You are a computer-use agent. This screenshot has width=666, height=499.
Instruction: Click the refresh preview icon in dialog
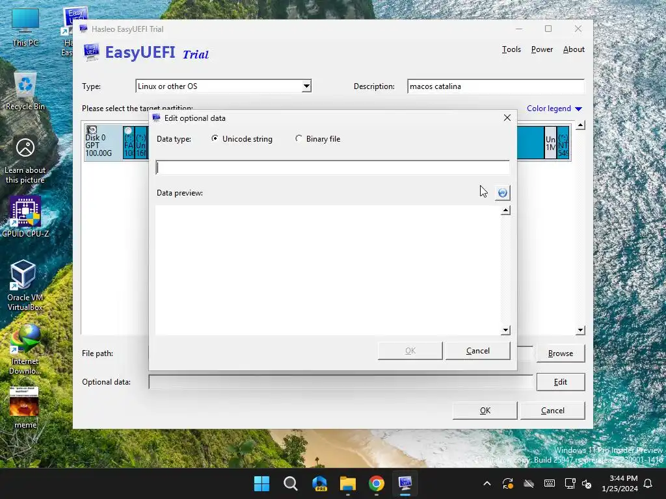(x=503, y=192)
